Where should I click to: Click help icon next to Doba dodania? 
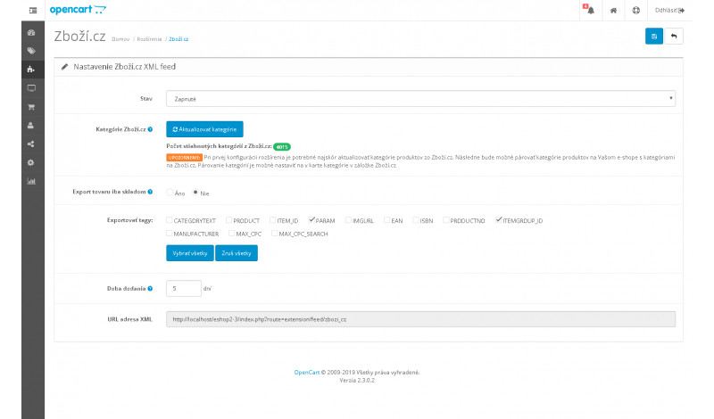(x=150, y=289)
